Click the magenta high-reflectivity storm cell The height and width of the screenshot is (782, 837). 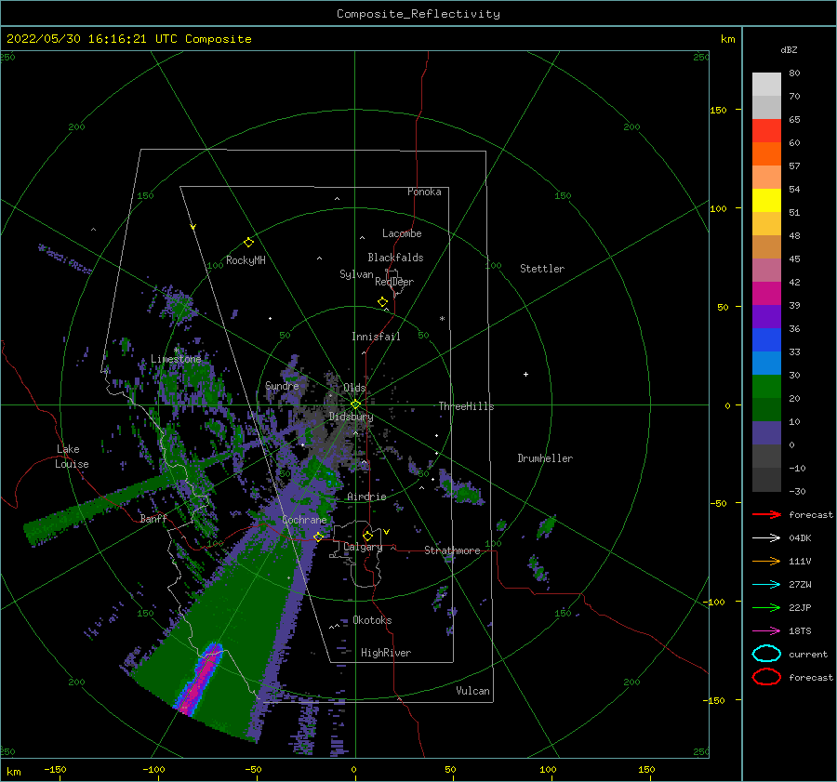(x=201, y=678)
